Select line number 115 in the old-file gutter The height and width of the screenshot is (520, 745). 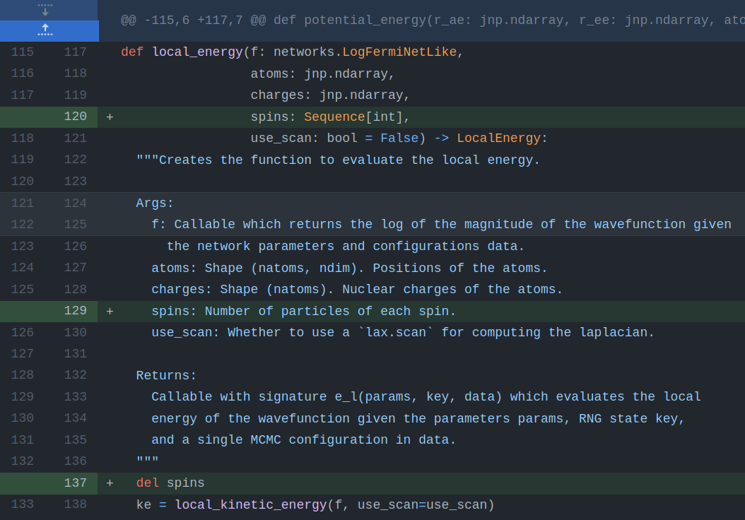click(22, 52)
